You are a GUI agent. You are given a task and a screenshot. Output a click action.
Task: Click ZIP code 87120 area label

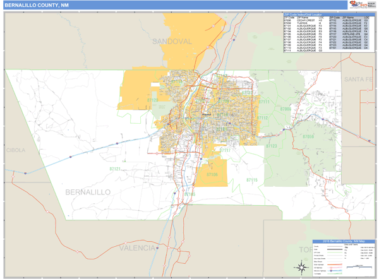(153, 100)
